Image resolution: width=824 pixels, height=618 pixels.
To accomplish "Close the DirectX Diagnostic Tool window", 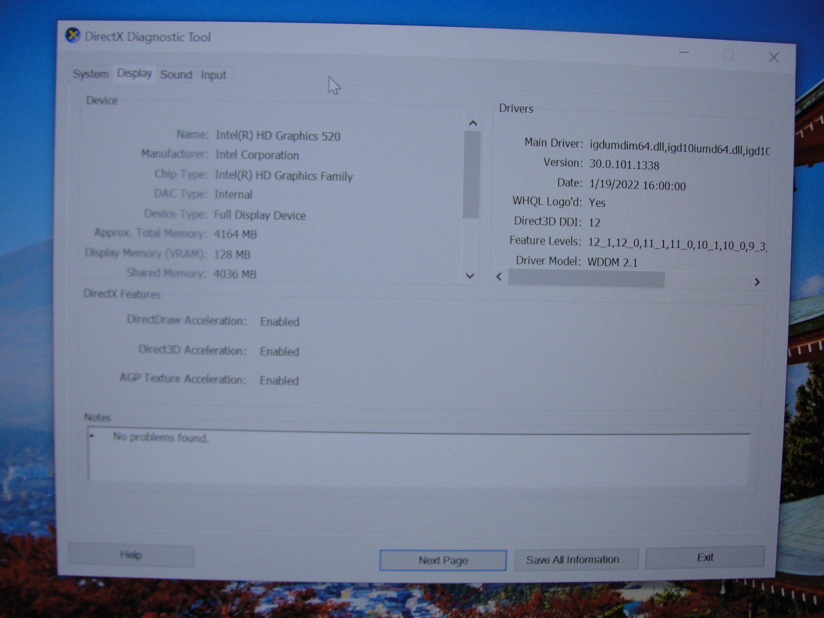I will [x=774, y=57].
